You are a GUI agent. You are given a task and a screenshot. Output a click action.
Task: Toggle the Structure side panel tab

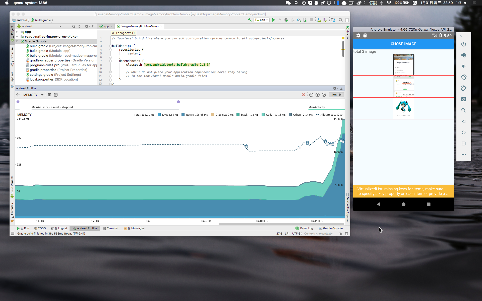[12, 57]
